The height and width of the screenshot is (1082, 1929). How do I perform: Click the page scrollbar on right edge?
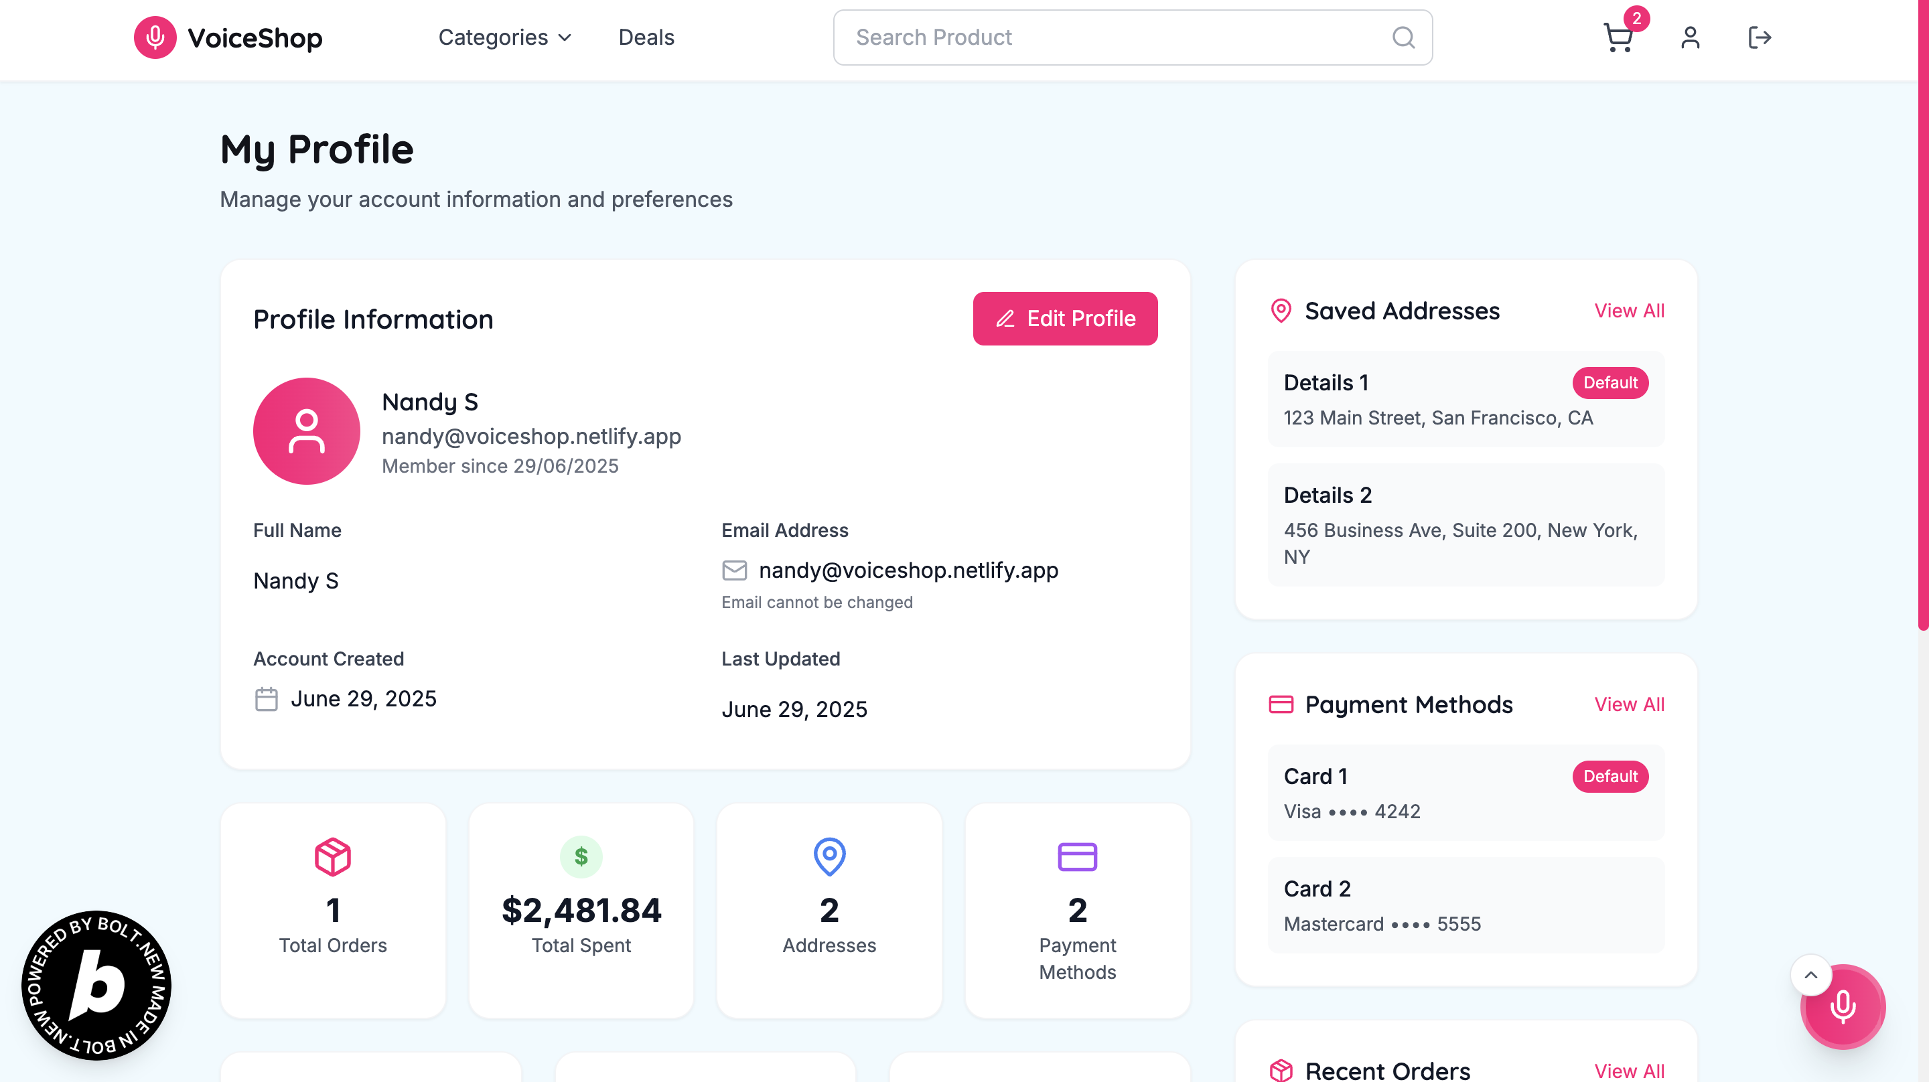coord(1923,315)
